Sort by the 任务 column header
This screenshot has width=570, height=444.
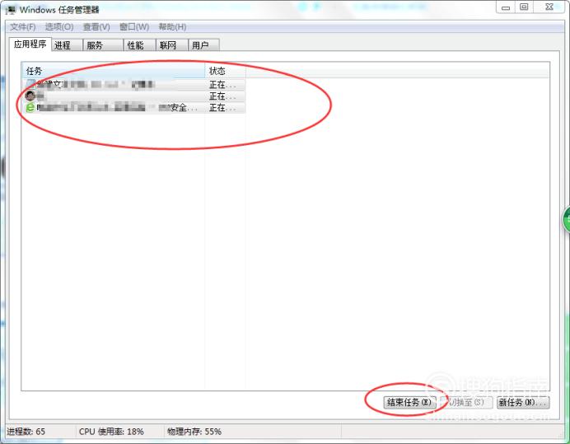tap(114, 71)
